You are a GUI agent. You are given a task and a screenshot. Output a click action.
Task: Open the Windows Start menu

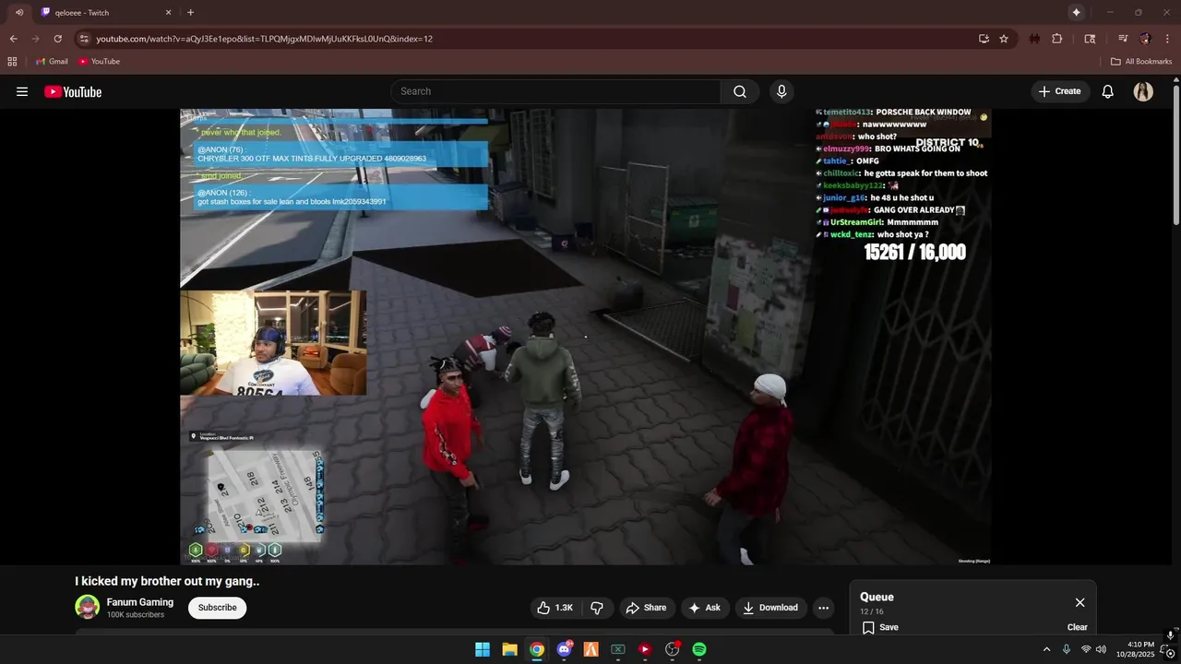point(483,649)
